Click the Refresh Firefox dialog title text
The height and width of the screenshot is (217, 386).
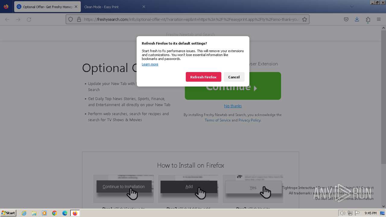click(174, 43)
